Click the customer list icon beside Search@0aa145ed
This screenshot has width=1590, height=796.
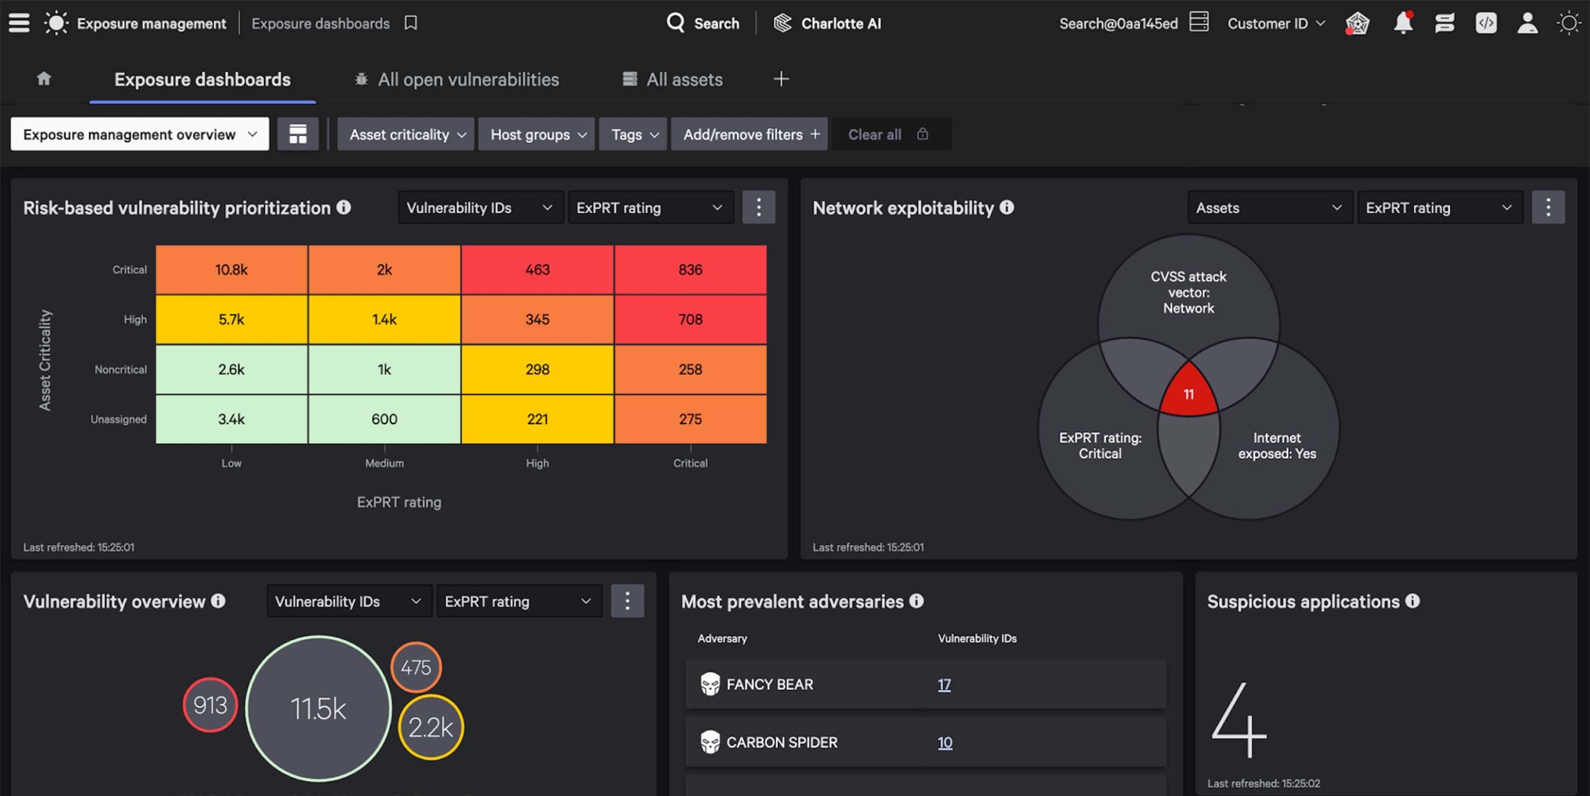(x=1199, y=22)
